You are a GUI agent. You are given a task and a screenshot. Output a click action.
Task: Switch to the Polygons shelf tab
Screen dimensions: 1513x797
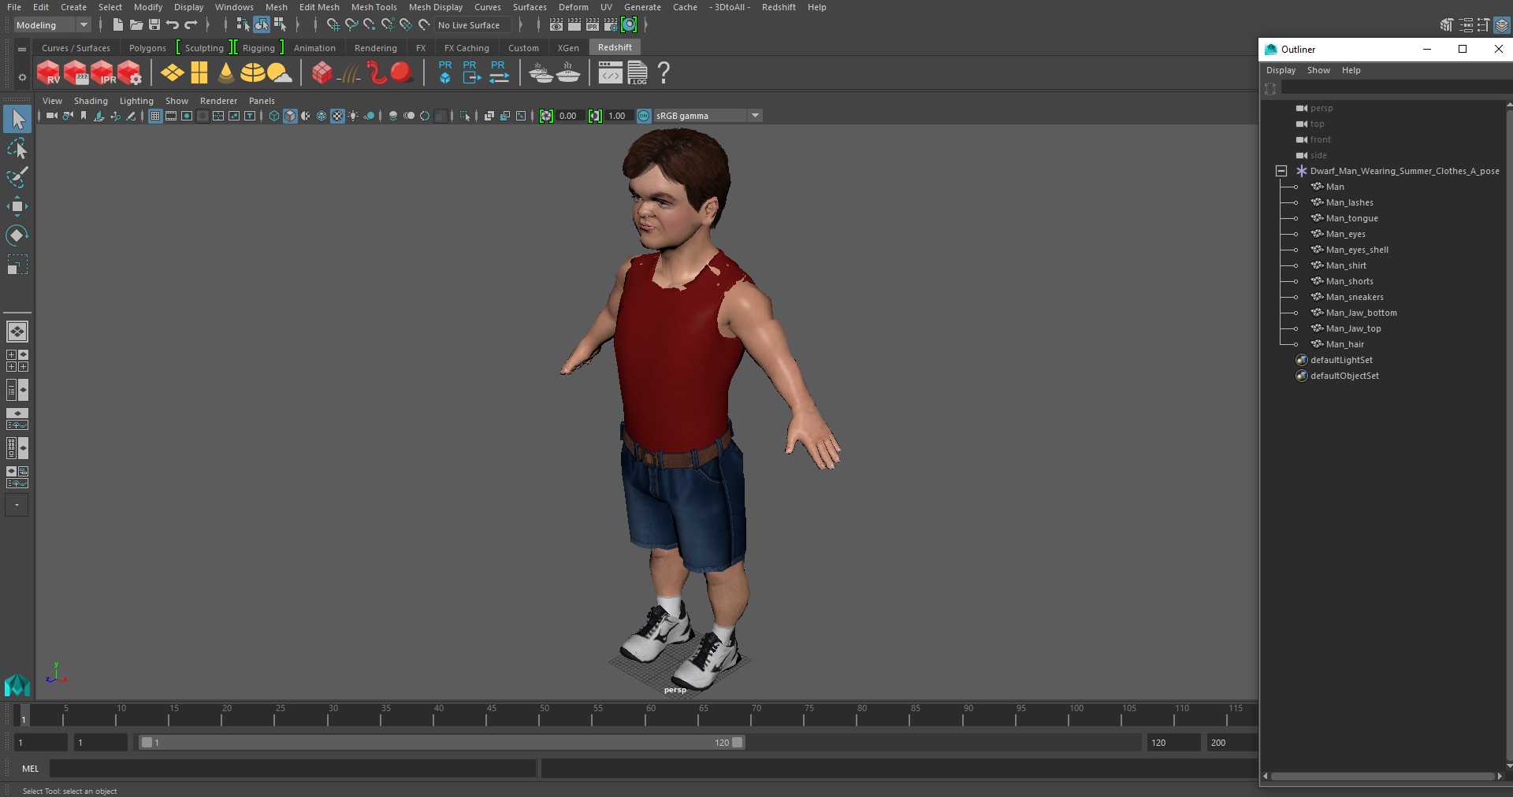click(x=147, y=48)
